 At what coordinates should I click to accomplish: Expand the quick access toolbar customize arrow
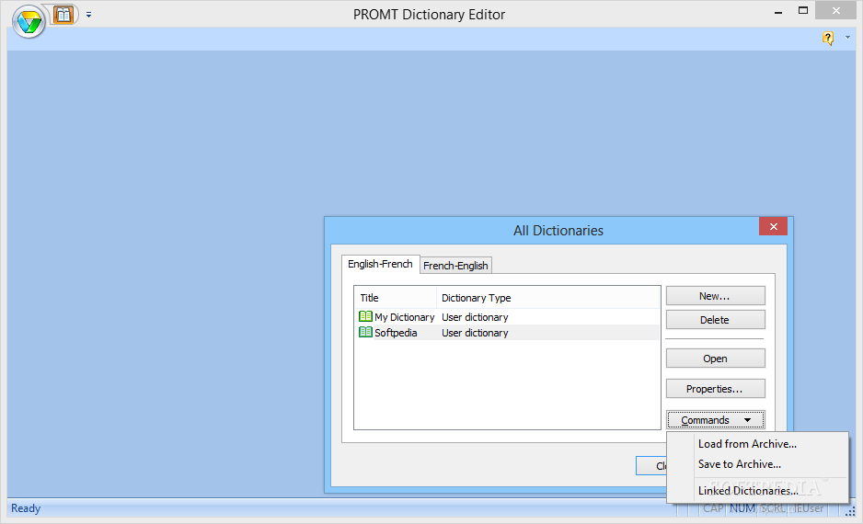click(88, 15)
